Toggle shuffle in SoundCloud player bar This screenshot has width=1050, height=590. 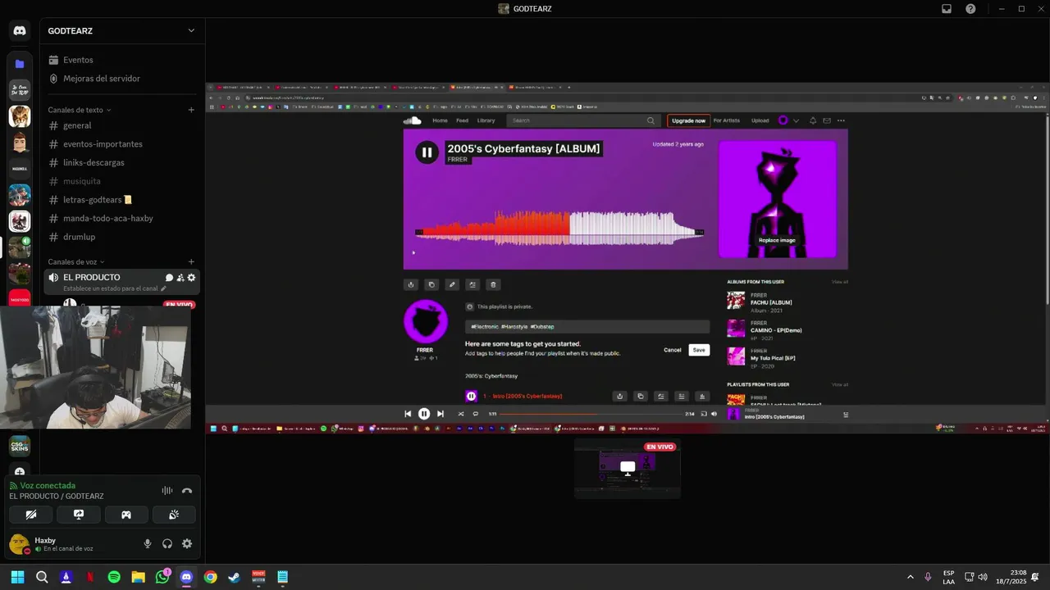tap(460, 414)
